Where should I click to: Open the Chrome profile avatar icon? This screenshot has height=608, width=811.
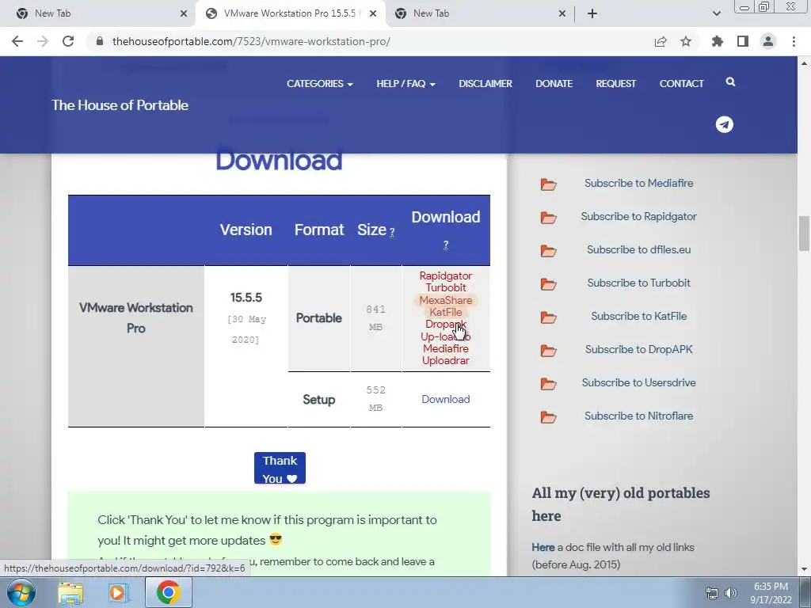coord(768,41)
